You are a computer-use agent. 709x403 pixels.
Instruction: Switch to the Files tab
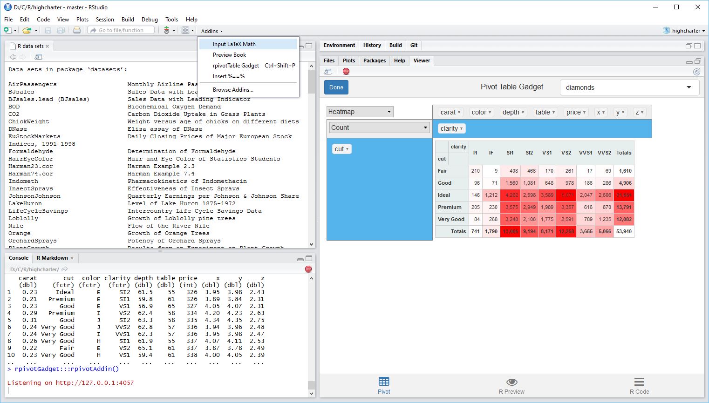pyautogui.click(x=329, y=60)
